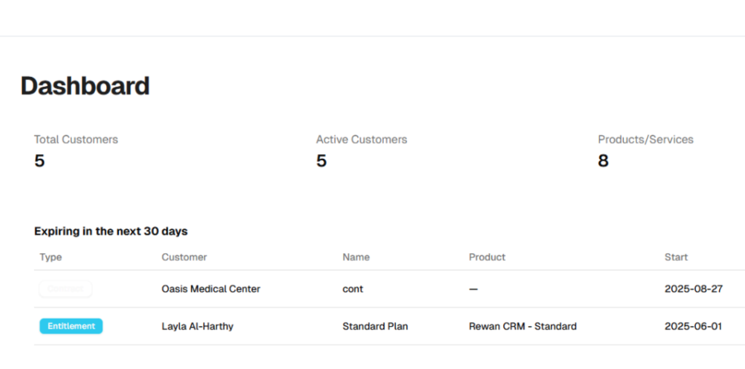Select the Rewan CRM - Standard product
The width and height of the screenshot is (745, 369).
523,327
